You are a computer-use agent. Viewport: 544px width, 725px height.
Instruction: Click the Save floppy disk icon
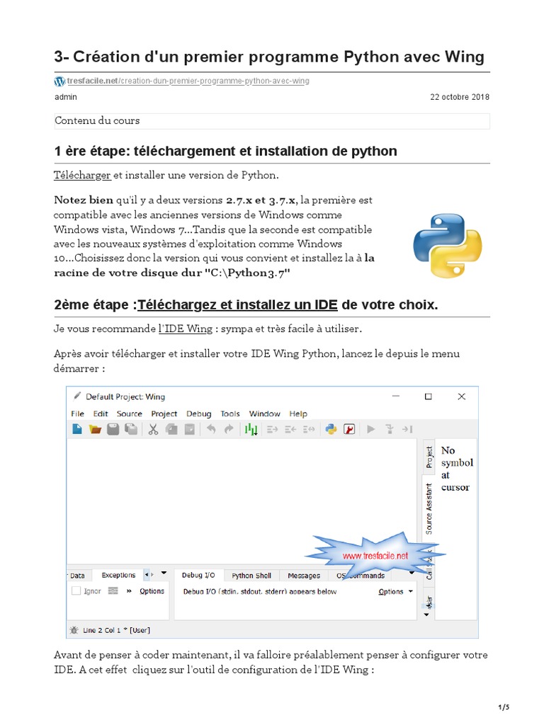[113, 429]
